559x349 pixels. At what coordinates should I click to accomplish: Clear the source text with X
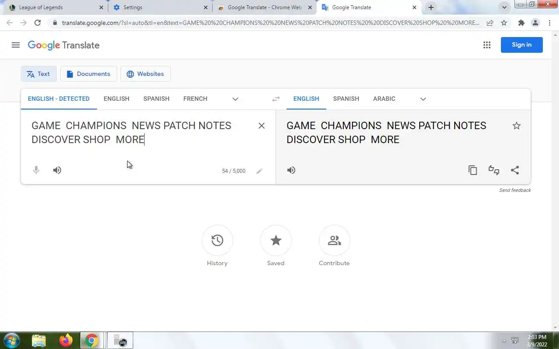point(262,126)
